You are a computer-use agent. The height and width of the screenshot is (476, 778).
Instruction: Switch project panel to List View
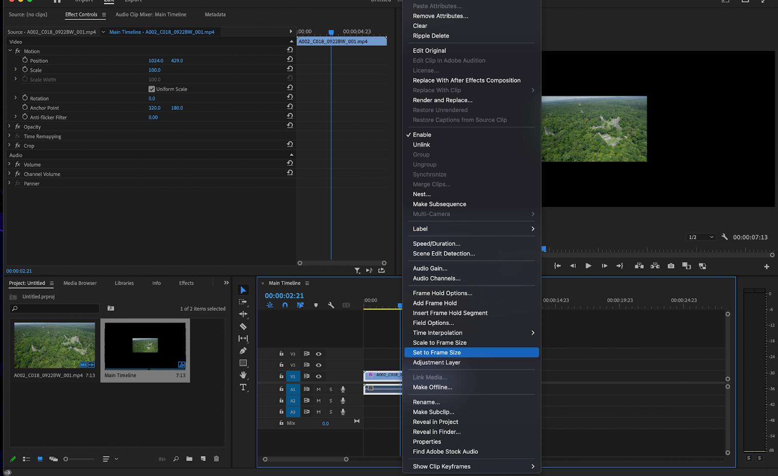[26, 459]
